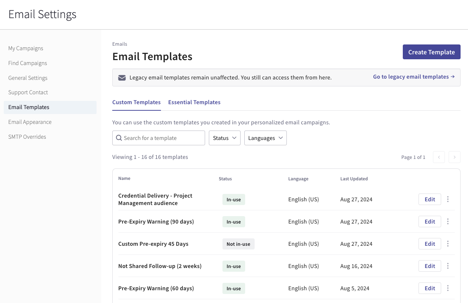The height and width of the screenshot is (303, 468).
Task: Go to previous page arrow
Action: [x=439, y=157]
